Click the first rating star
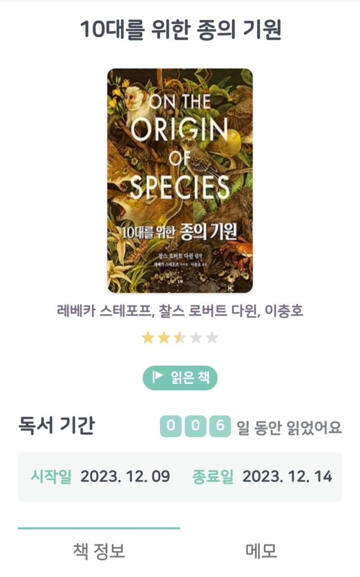This screenshot has width=360, height=577. (x=148, y=338)
